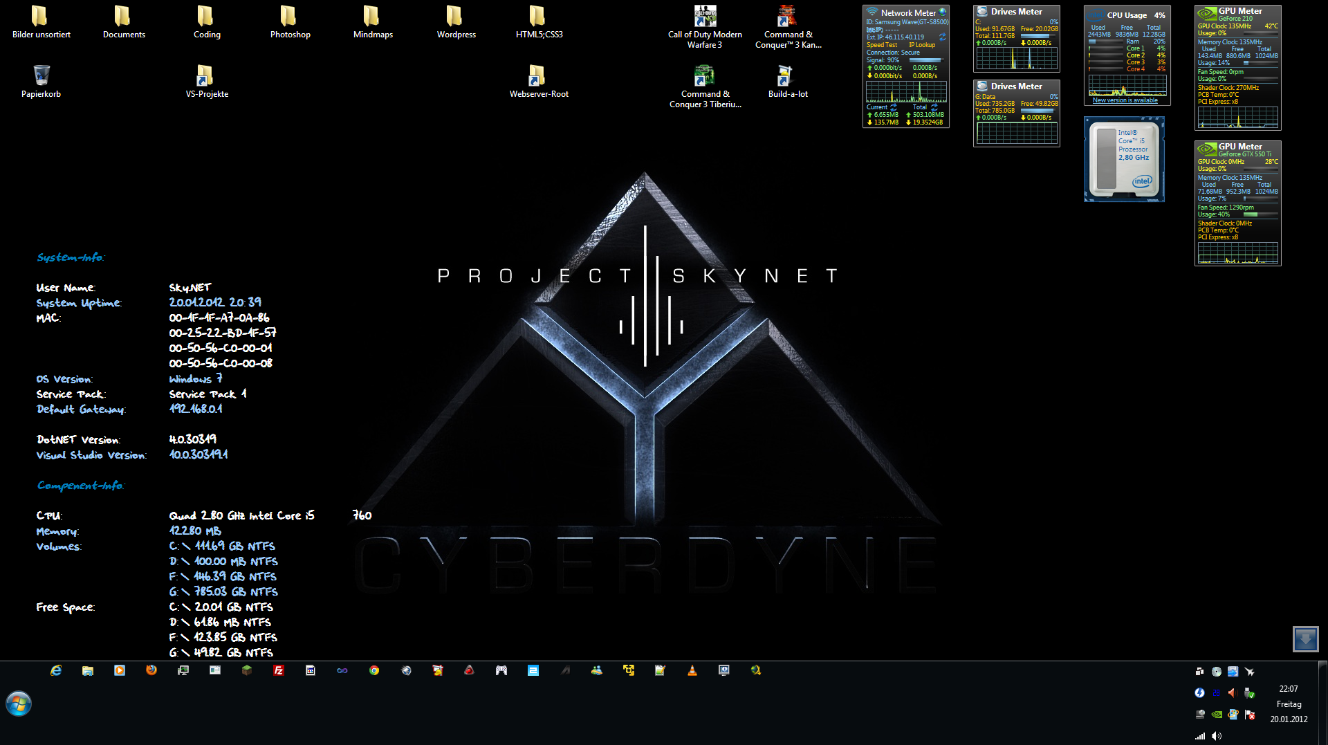Open Google Chrome from the taskbar
This screenshot has width=1328, height=745.
[x=374, y=670]
